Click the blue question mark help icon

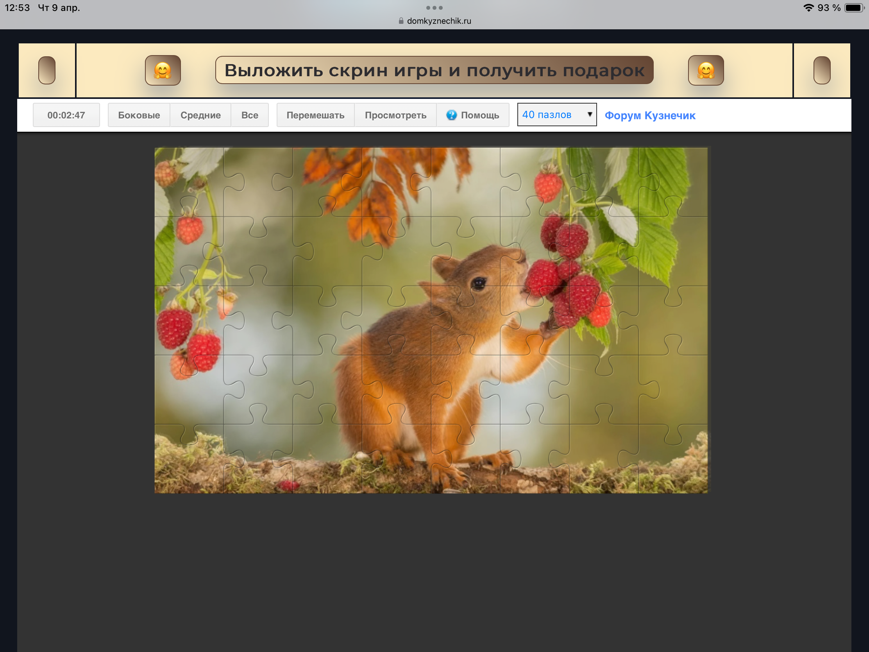(x=451, y=115)
